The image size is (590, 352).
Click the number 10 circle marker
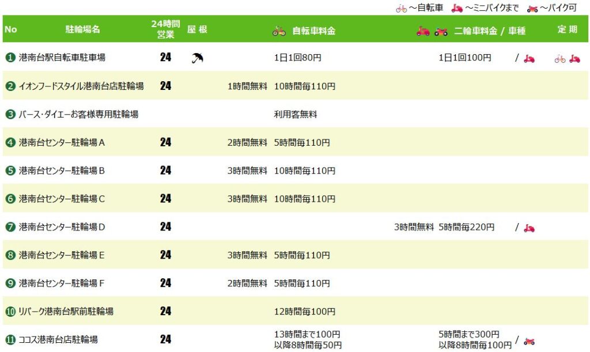(x=10, y=311)
